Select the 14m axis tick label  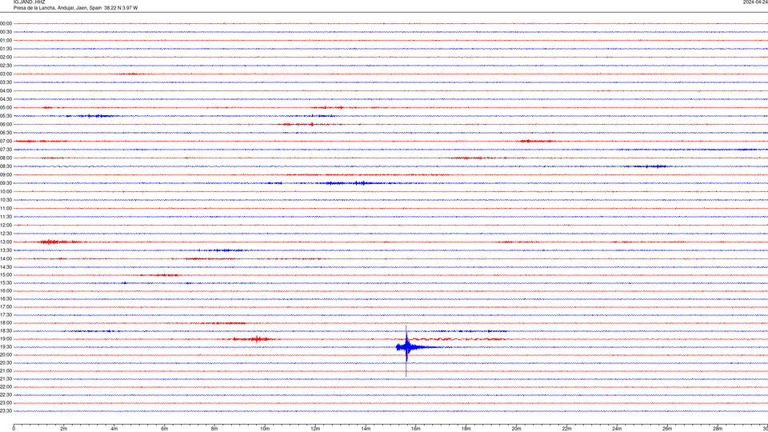pos(366,429)
